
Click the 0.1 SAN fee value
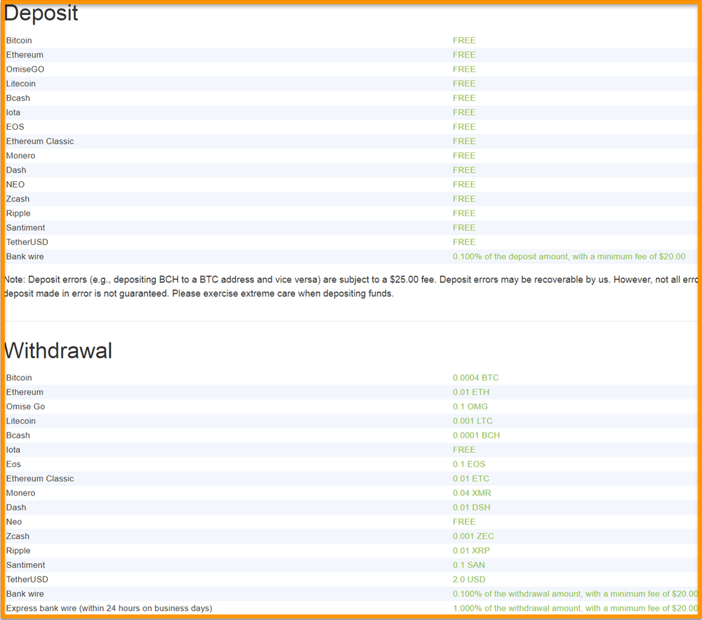tap(469, 565)
